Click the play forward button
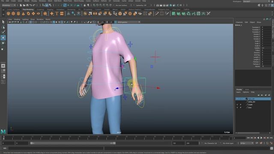The image size is (274, 154). (x=262, y=138)
